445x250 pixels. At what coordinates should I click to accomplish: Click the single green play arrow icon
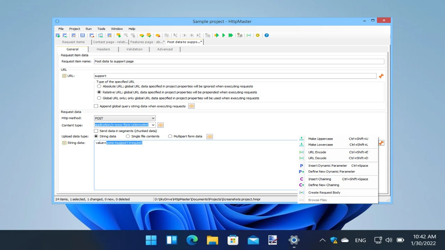(224, 35)
